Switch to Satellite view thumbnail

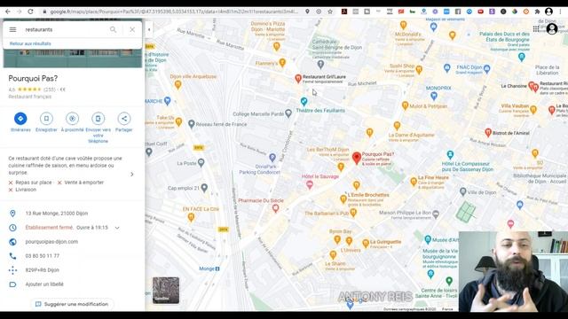pyautogui.click(x=166, y=290)
